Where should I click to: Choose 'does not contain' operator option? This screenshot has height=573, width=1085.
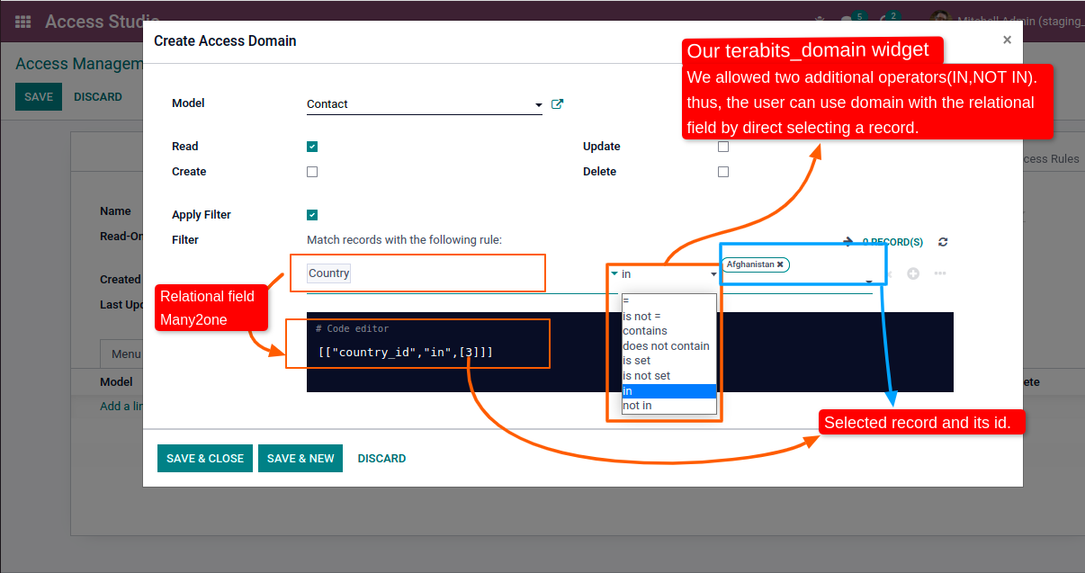tap(666, 346)
